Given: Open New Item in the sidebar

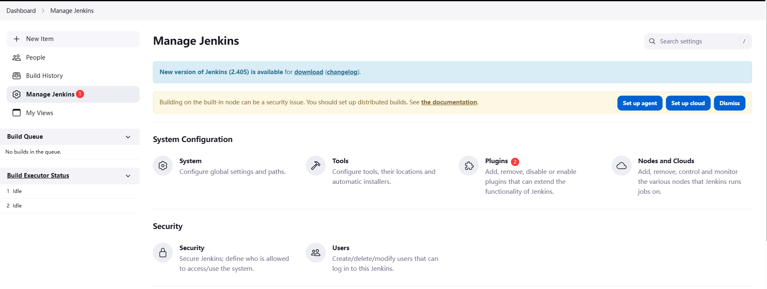Looking at the screenshot, I should tap(73, 39).
